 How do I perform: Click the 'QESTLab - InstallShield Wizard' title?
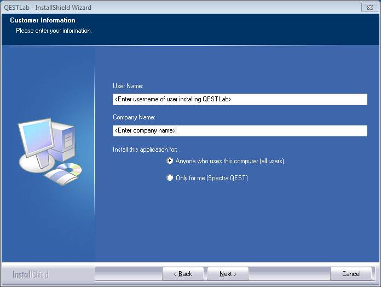pyautogui.click(x=48, y=8)
